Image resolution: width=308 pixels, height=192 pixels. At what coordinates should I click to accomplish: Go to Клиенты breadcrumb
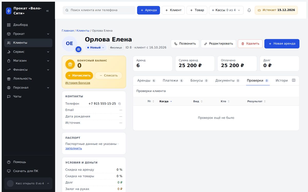tap(83, 31)
